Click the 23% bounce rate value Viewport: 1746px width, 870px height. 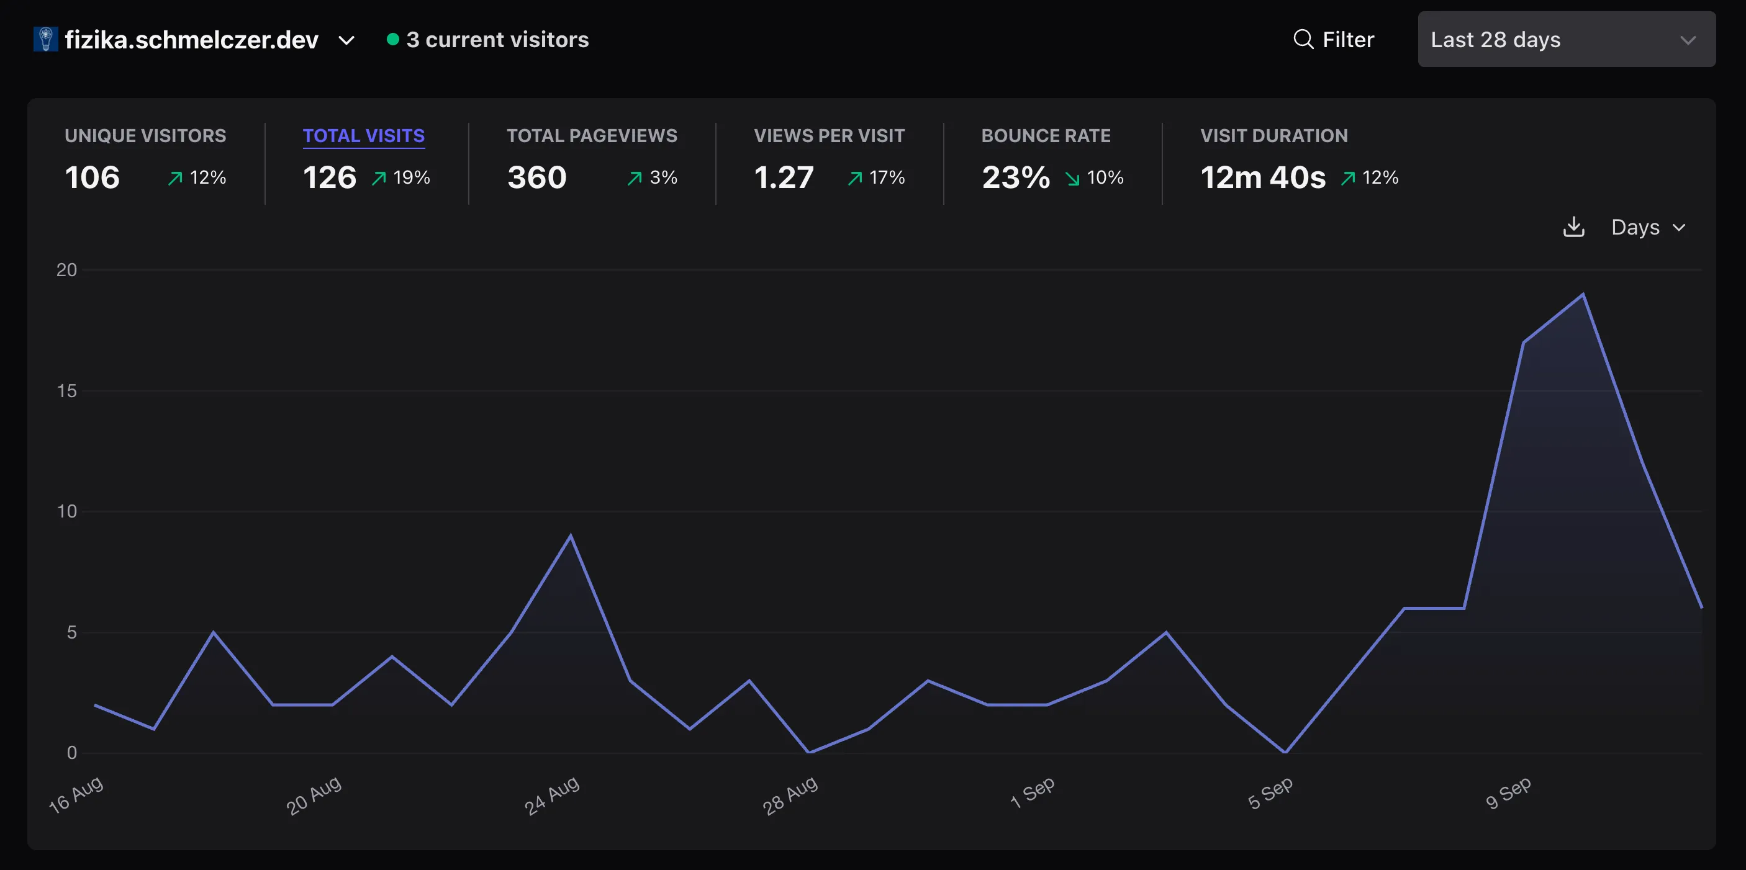pyautogui.click(x=1016, y=177)
